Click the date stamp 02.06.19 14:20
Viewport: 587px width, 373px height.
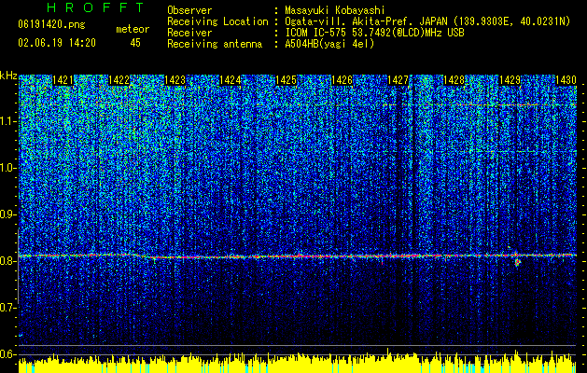[x=57, y=43]
